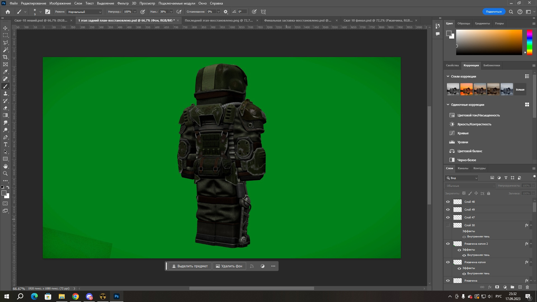
Task: Hide layer Слой 48
Action: [448, 202]
